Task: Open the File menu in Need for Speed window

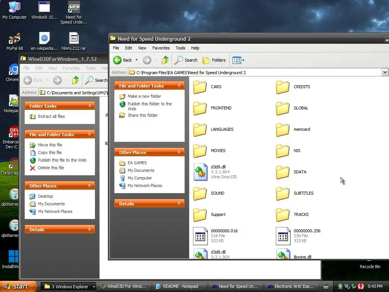Action: (116, 48)
